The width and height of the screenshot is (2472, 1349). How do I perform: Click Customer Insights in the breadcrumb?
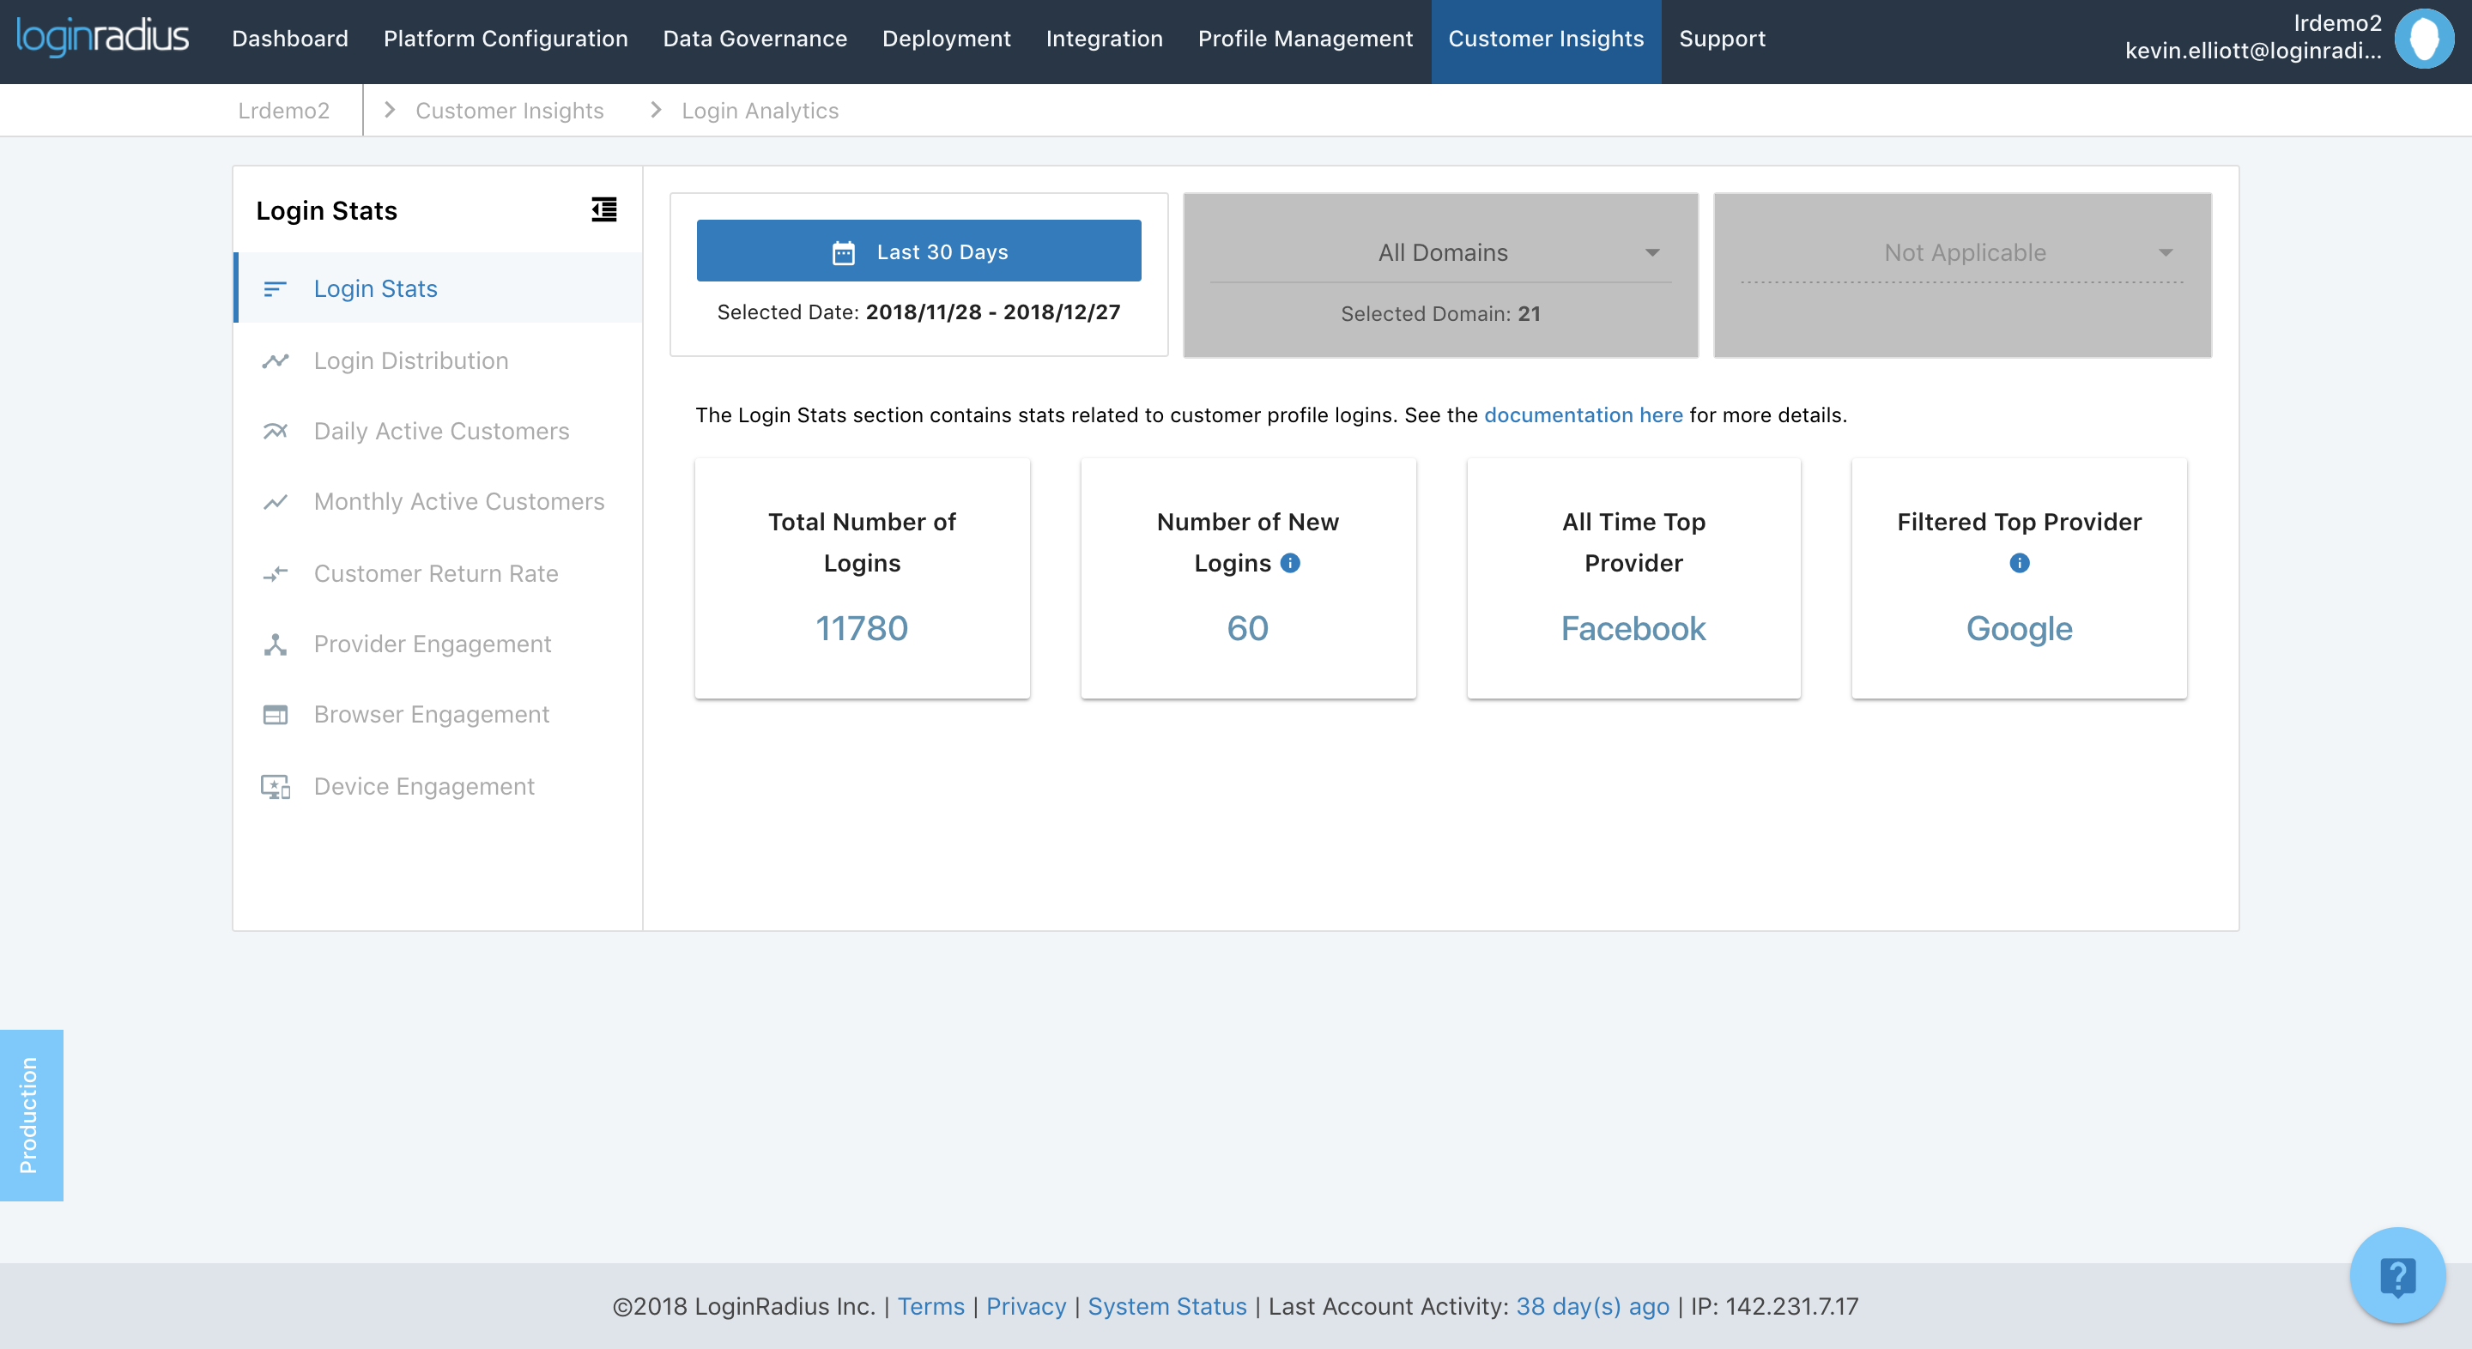(x=509, y=111)
